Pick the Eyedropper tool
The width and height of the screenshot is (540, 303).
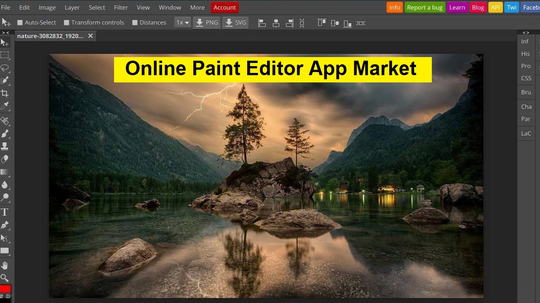(x=5, y=106)
